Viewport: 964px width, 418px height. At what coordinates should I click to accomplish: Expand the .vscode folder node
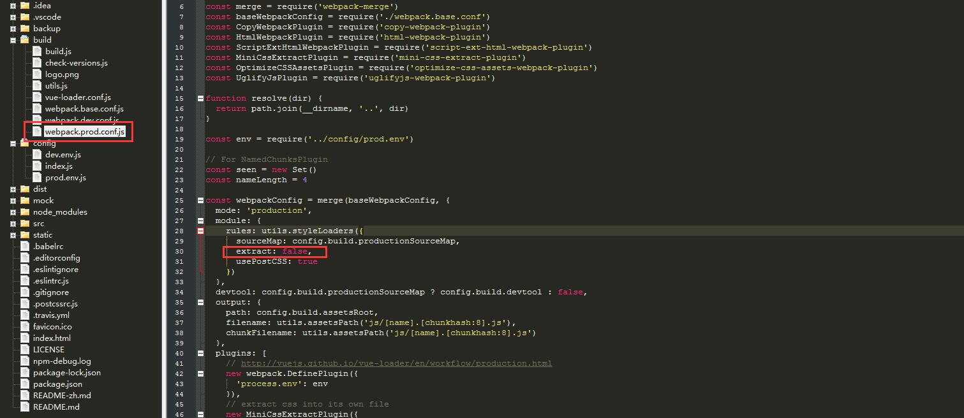click(x=13, y=17)
